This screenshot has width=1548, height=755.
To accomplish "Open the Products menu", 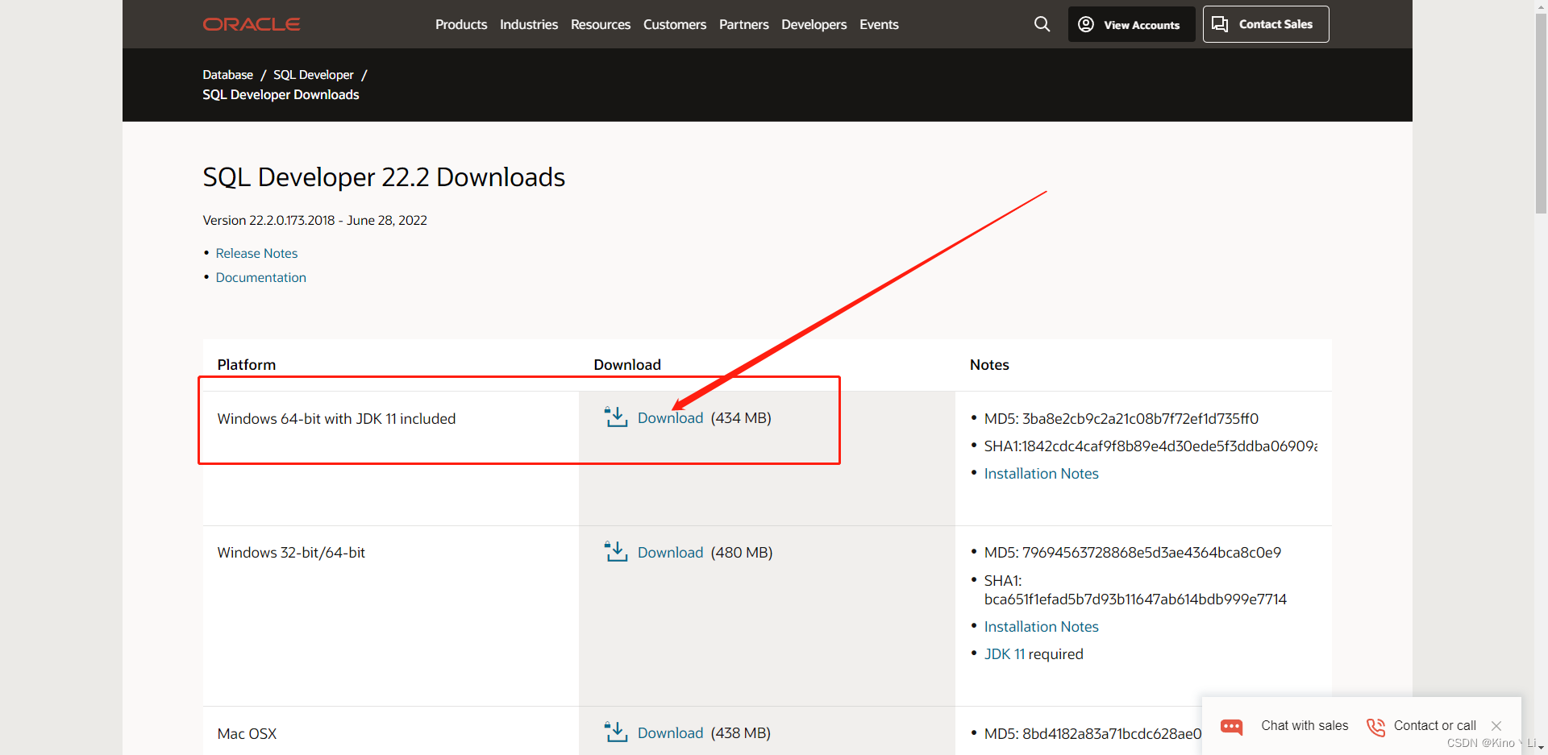I will (x=461, y=24).
